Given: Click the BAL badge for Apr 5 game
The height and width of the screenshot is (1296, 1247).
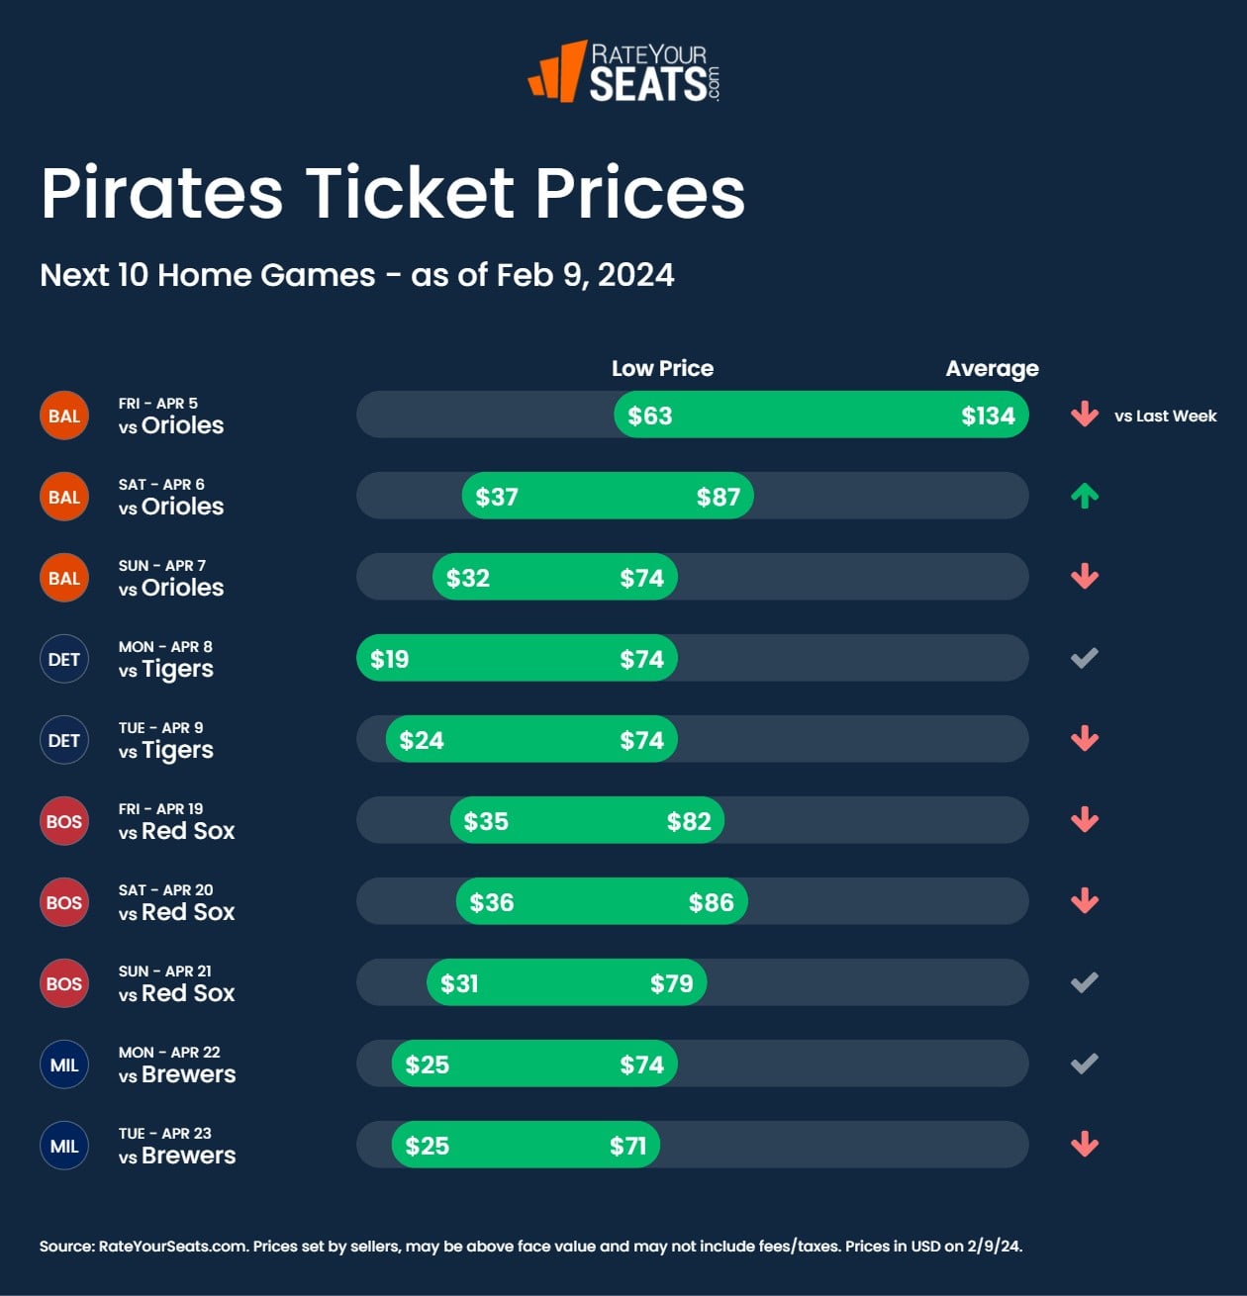Looking at the screenshot, I should [x=64, y=416].
